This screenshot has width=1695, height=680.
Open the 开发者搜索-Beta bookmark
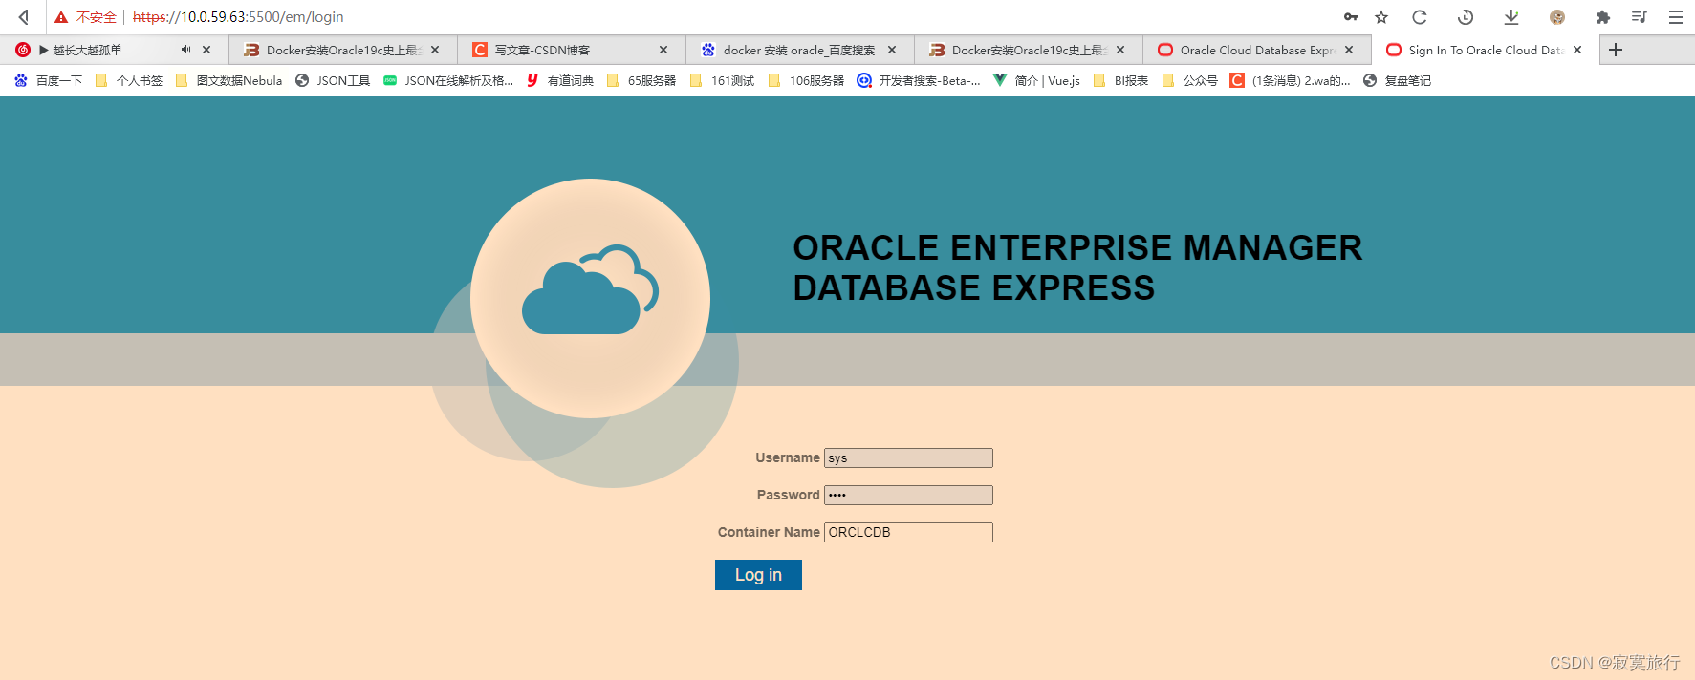[x=919, y=80]
